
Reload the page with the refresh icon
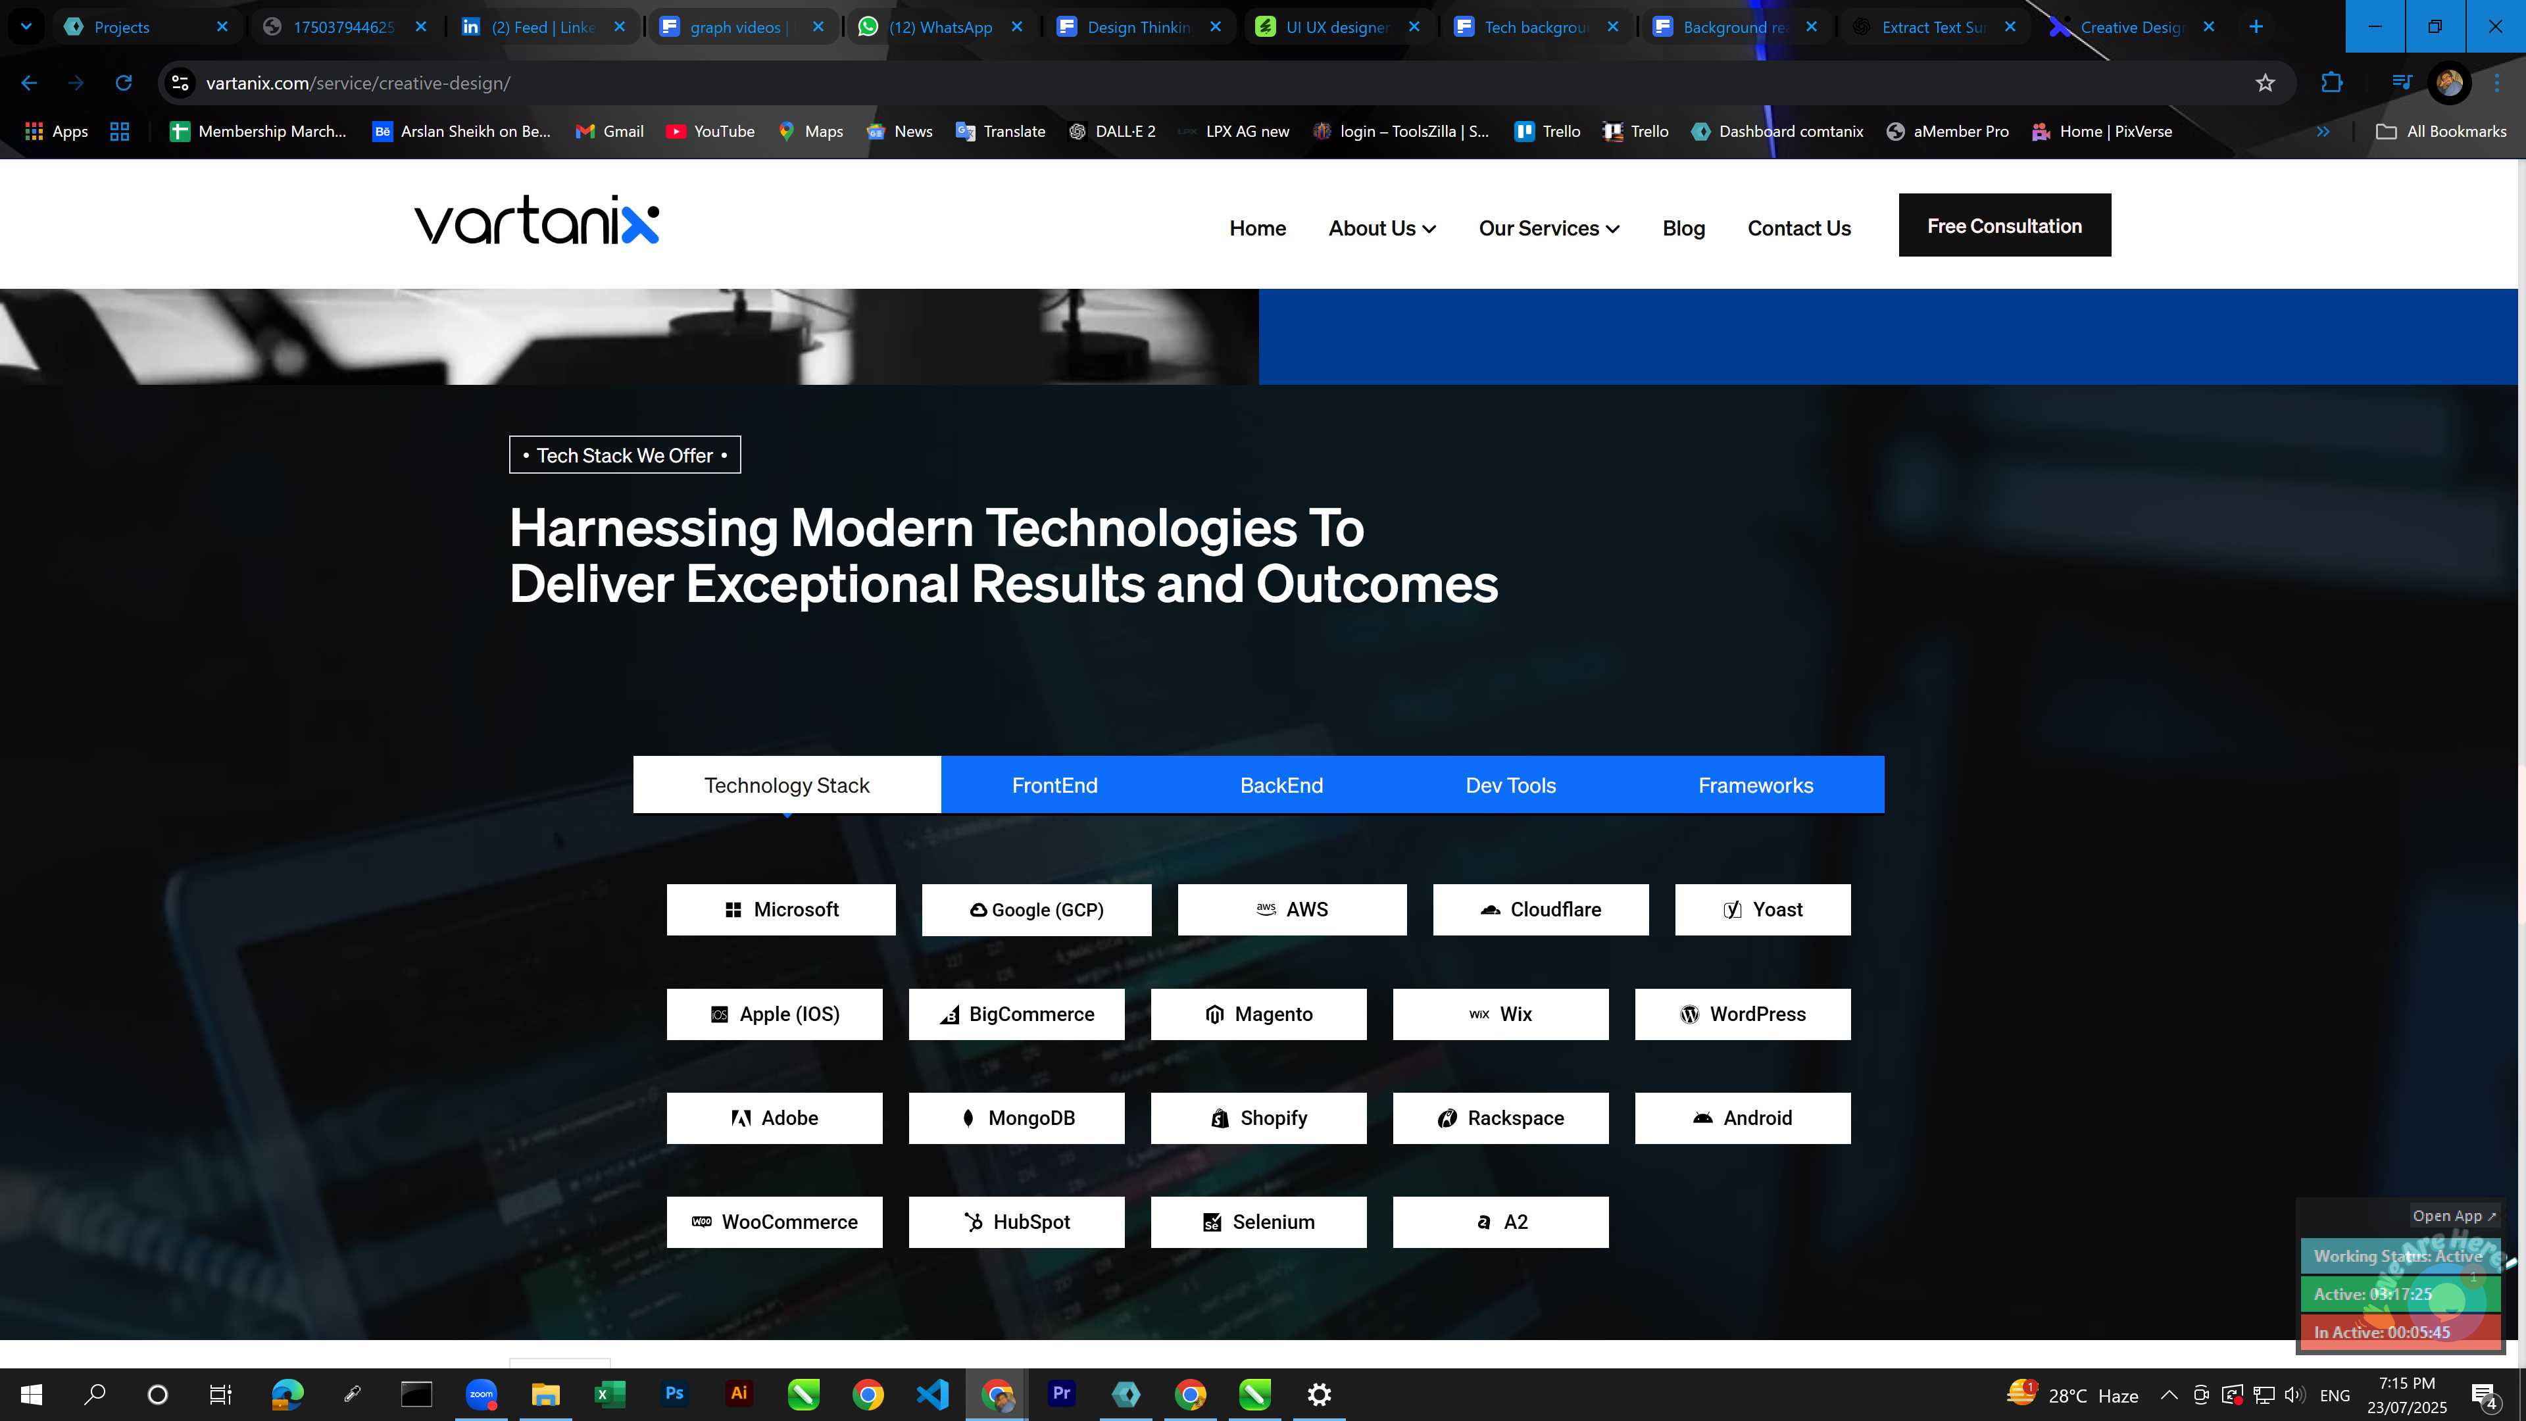(x=124, y=84)
